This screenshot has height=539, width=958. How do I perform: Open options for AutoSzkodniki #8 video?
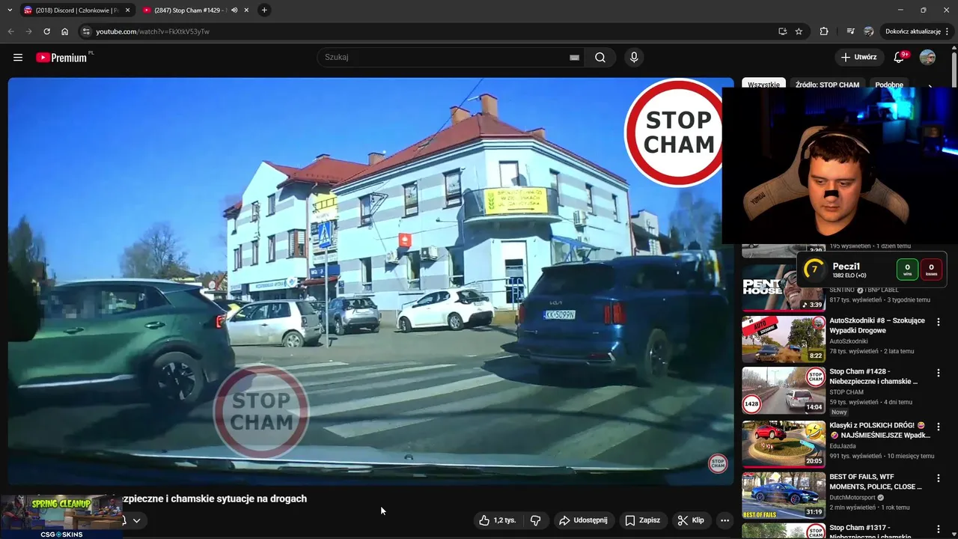pos(939,321)
